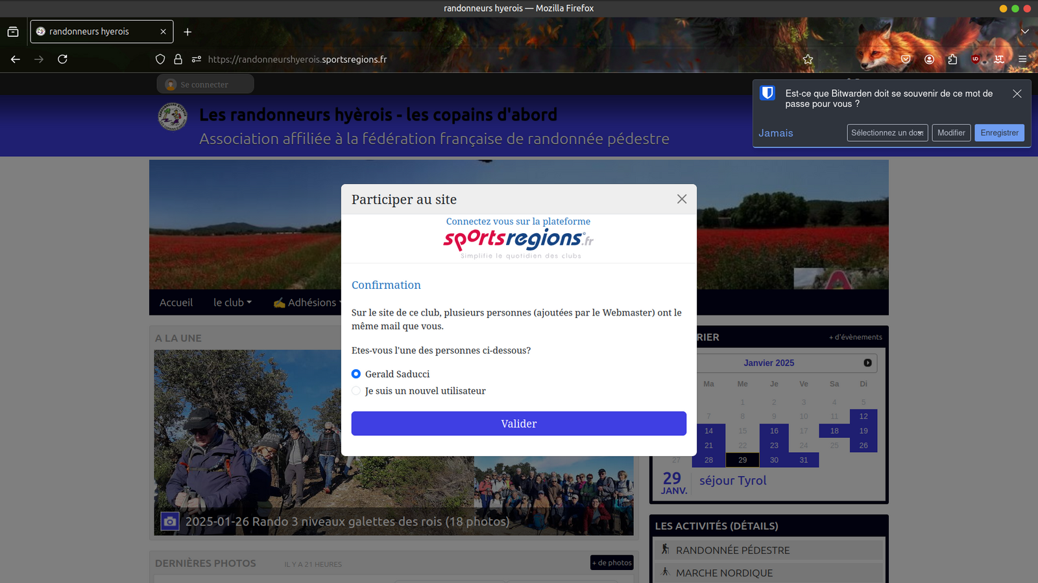The width and height of the screenshot is (1038, 583).
Task: Open the Firefox hamburger application menu
Action: click(x=1022, y=59)
